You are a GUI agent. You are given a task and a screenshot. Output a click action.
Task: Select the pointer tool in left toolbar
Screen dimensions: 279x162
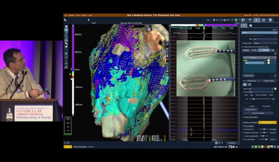66,30
